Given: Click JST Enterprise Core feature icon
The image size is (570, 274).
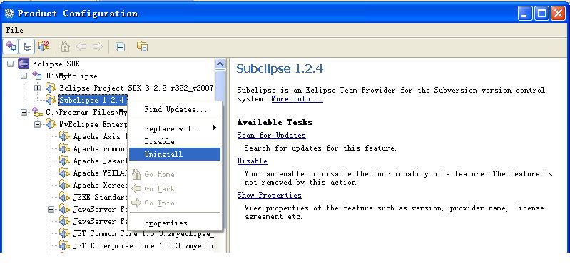Looking at the screenshot, I should pyautogui.click(x=64, y=245).
